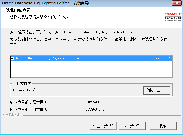This screenshot has width=183, height=135.
Task: Click the 以下位置的所需空间 C: label
Action: tap(29, 102)
